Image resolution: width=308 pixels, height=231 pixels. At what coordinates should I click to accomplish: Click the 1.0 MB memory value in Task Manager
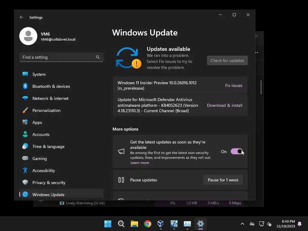point(192,203)
